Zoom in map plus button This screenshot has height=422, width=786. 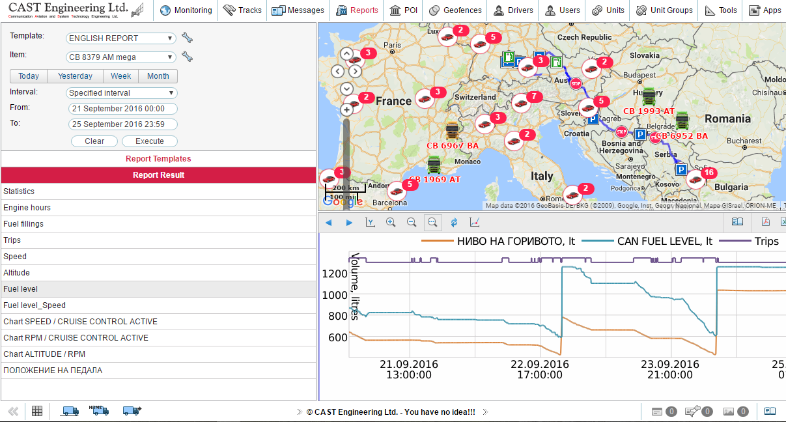(346, 110)
